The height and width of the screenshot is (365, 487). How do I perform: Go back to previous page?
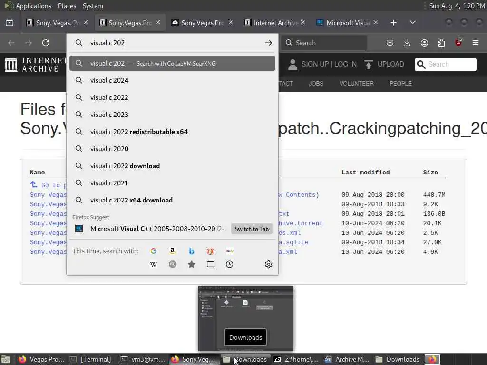(x=11, y=43)
